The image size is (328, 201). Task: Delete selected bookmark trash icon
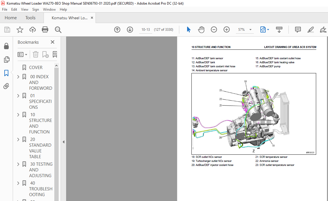click(36, 55)
